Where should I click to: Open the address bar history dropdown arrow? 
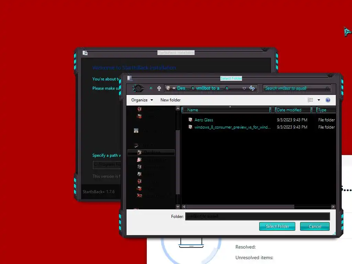click(244, 88)
